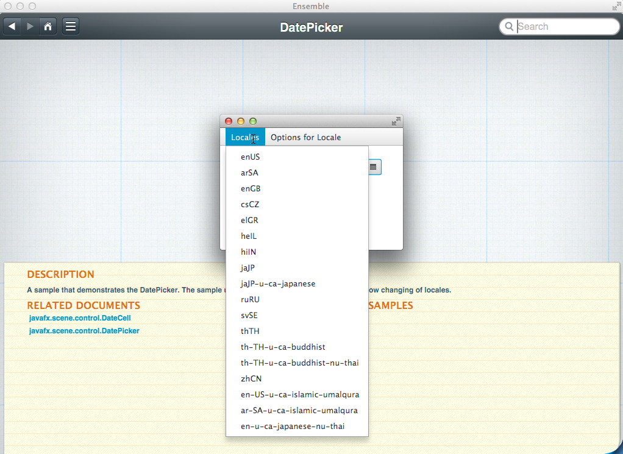This screenshot has height=454, width=623.
Task: Choose the jaJP-u-ca-japanese locale
Action: [x=278, y=283]
